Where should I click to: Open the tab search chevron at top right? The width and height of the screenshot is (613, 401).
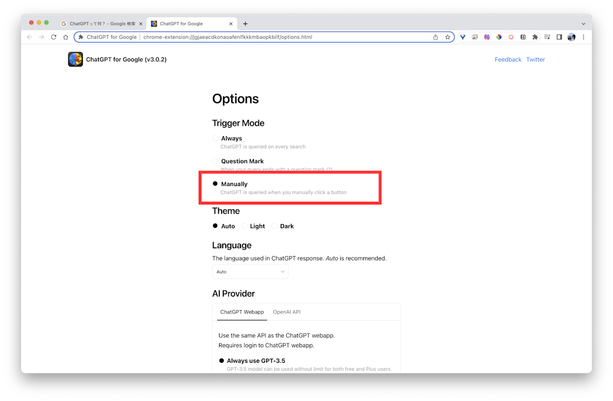click(583, 23)
